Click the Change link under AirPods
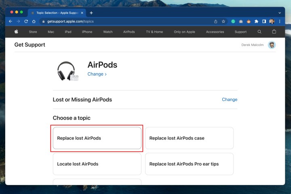Screen dimensions: 291x194 pyautogui.click(x=97, y=74)
